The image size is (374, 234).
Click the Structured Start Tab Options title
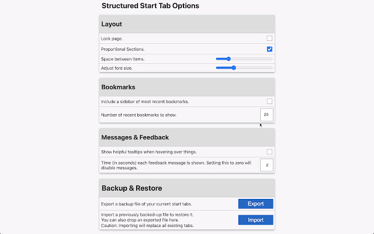pos(150,6)
